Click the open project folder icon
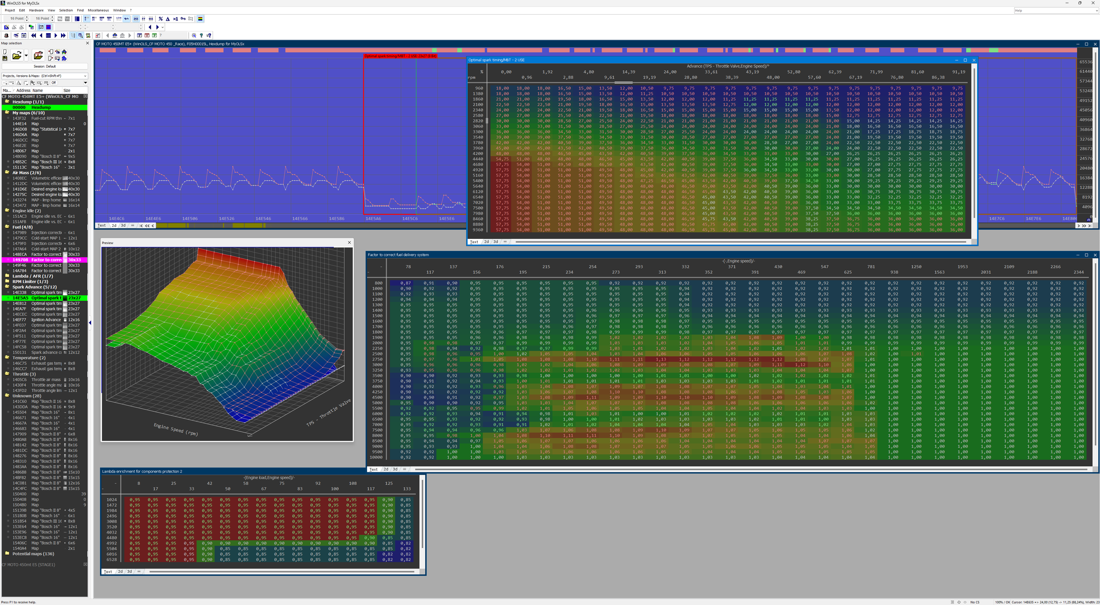This screenshot has height=605, width=1100. coord(17,55)
